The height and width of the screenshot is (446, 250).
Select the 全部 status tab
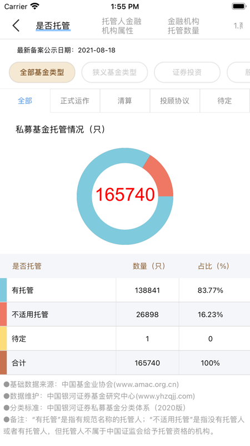(x=25, y=101)
